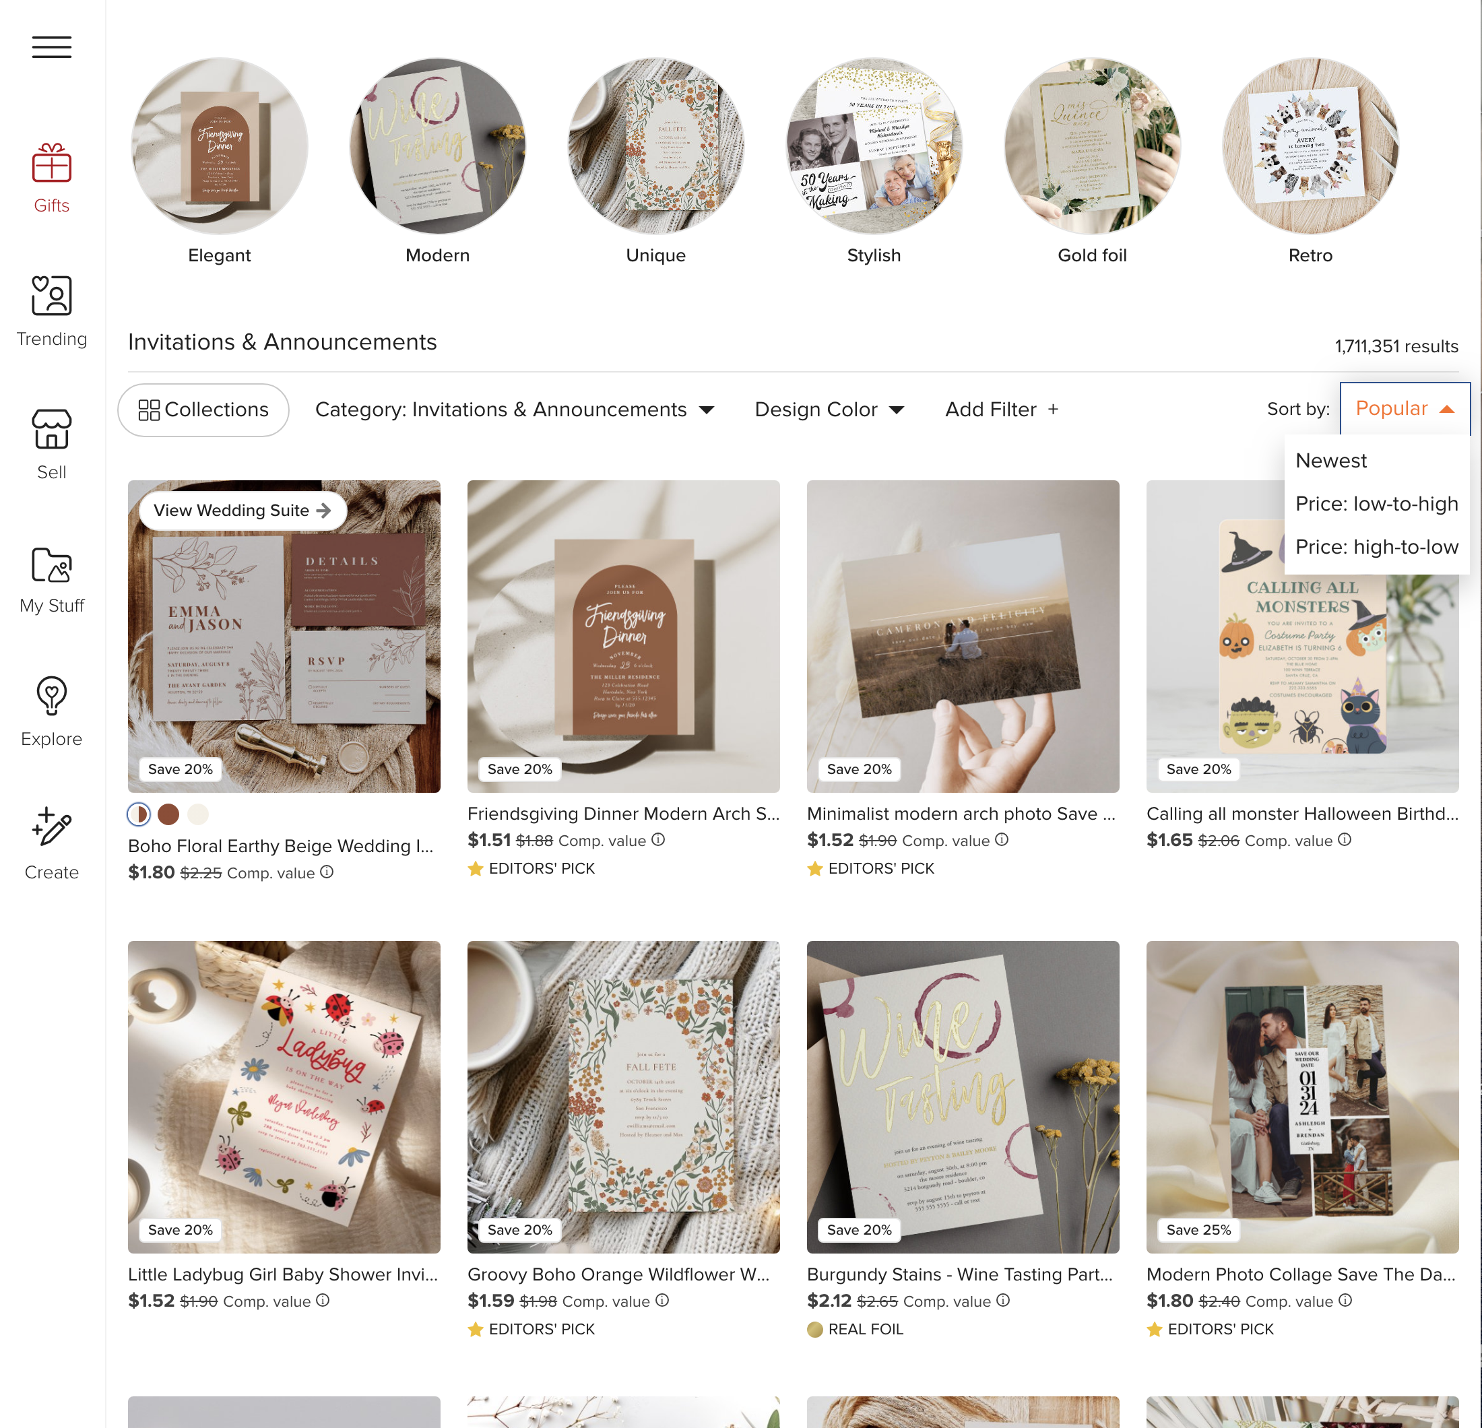
Task: Click the Sell storefront icon
Action: (51, 428)
